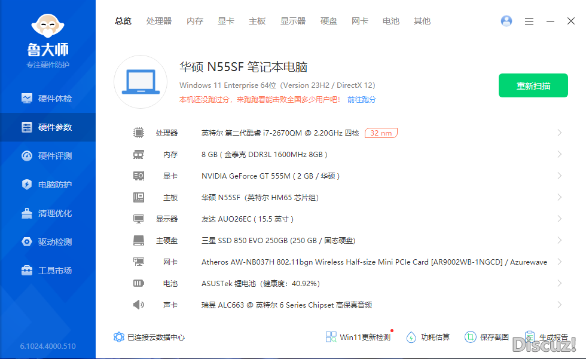Expand the 声卡 row chevron
The height and width of the screenshot is (359, 586).
tap(560, 305)
